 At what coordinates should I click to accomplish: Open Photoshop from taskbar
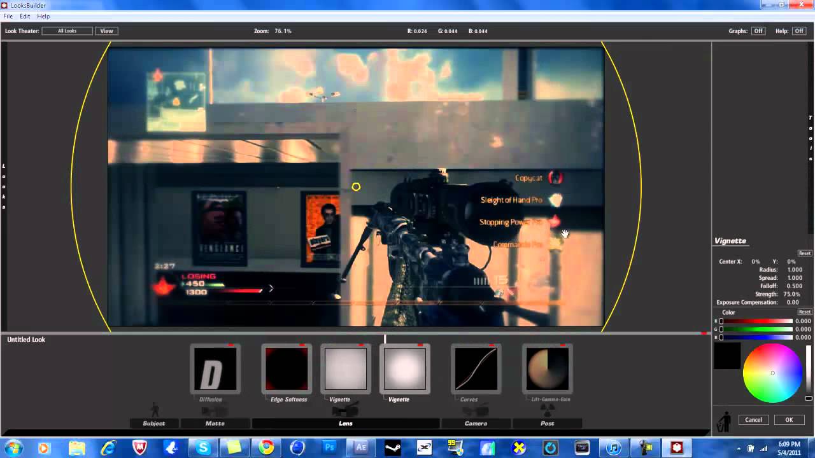[329, 448]
